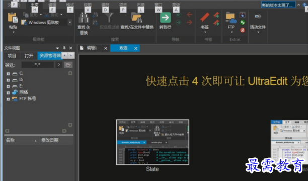
Task: Choose the Slate theme thumbnail
Action: (152, 142)
